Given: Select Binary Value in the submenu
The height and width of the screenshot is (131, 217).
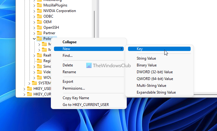Looking at the screenshot, I should pyautogui.click(x=159, y=65).
